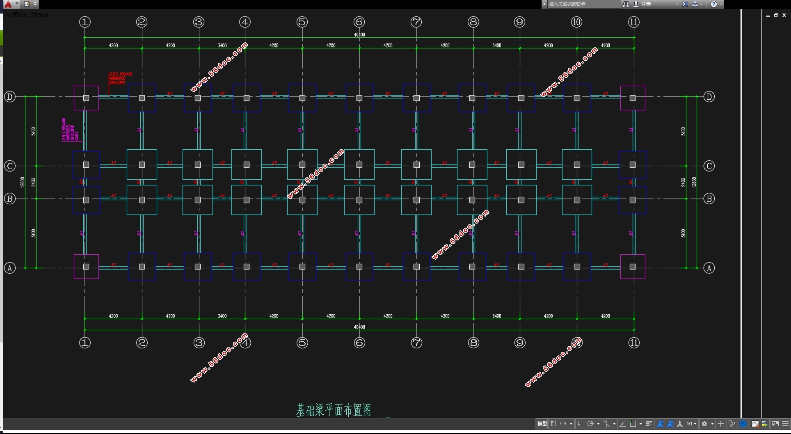This screenshot has width=791, height=434.
Task: Open the isometric drafting plane dropdown
Action: [614, 424]
